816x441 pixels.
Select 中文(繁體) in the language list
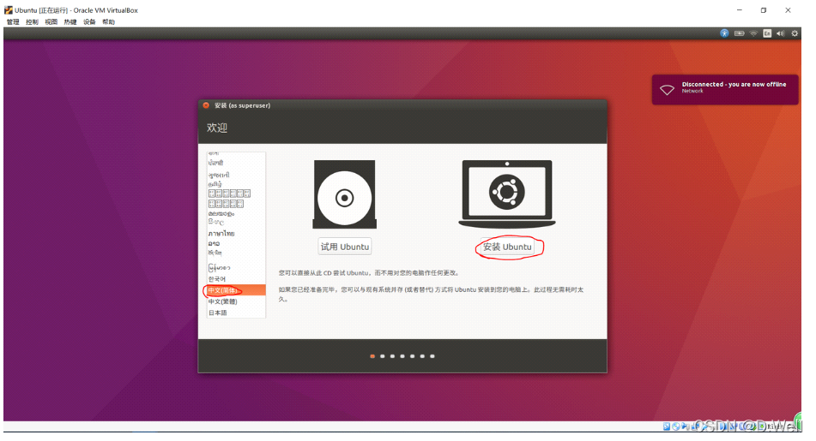pyautogui.click(x=236, y=301)
